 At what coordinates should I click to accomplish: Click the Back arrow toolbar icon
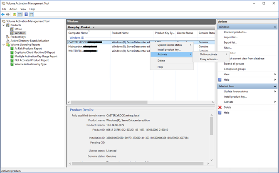(x=3, y=15)
